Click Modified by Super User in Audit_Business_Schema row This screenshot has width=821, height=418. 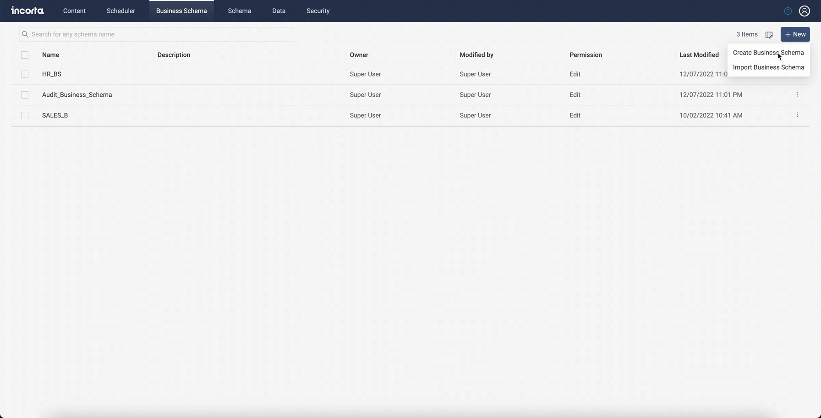point(475,95)
